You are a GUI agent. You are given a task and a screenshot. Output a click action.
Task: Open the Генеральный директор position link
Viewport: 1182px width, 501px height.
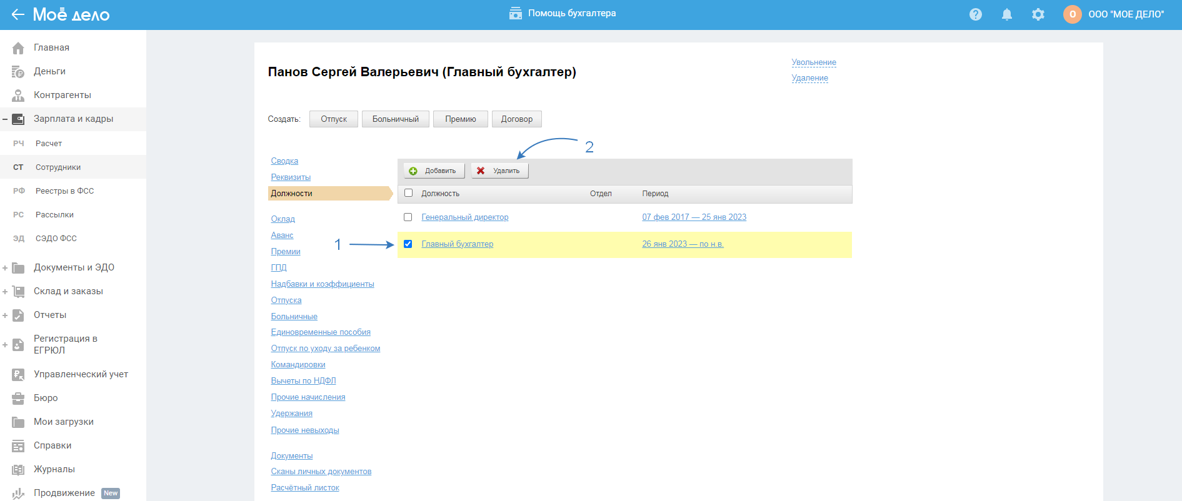coord(465,217)
